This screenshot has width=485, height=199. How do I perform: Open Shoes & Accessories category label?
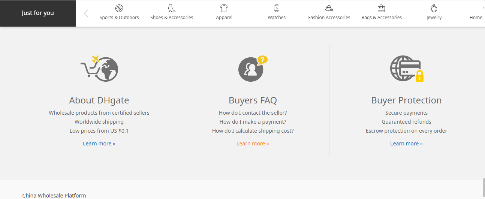click(x=172, y=18)
